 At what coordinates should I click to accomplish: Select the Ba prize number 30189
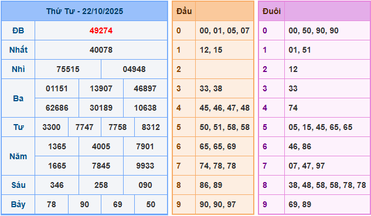pyautogui.click(x=101, y=108)
